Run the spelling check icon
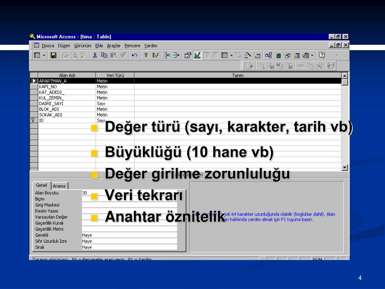The width and height of the screenshot is (385, 289). (x=83, y=55)
